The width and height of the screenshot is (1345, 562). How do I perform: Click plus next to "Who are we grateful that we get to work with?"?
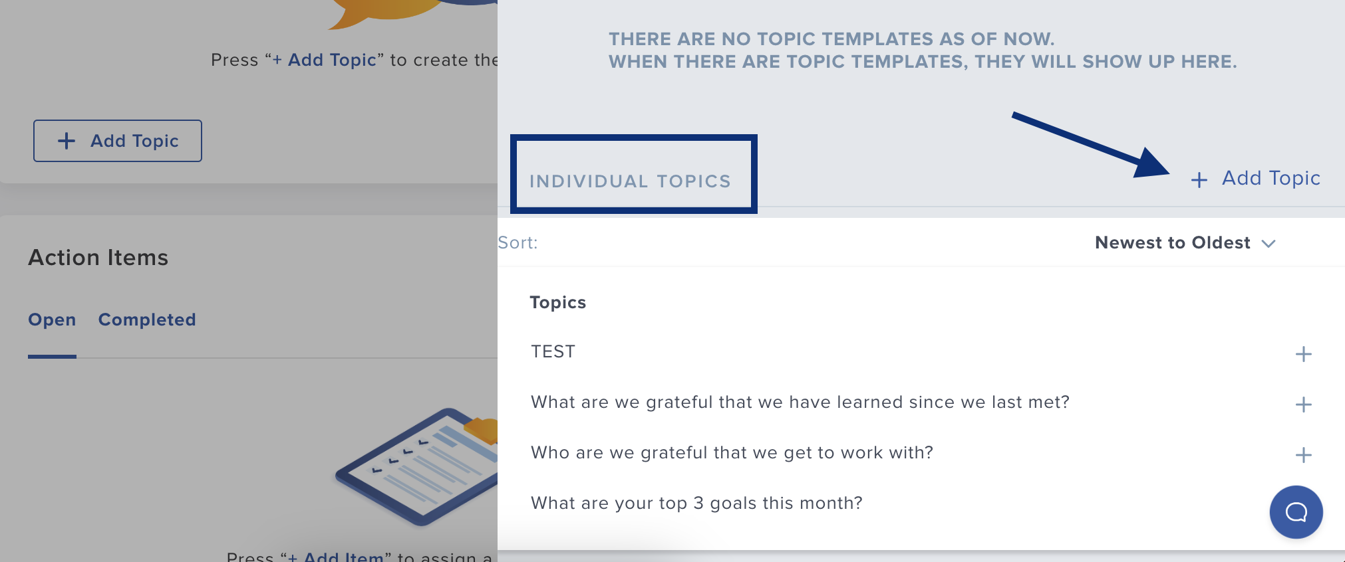coord(1302,455)
